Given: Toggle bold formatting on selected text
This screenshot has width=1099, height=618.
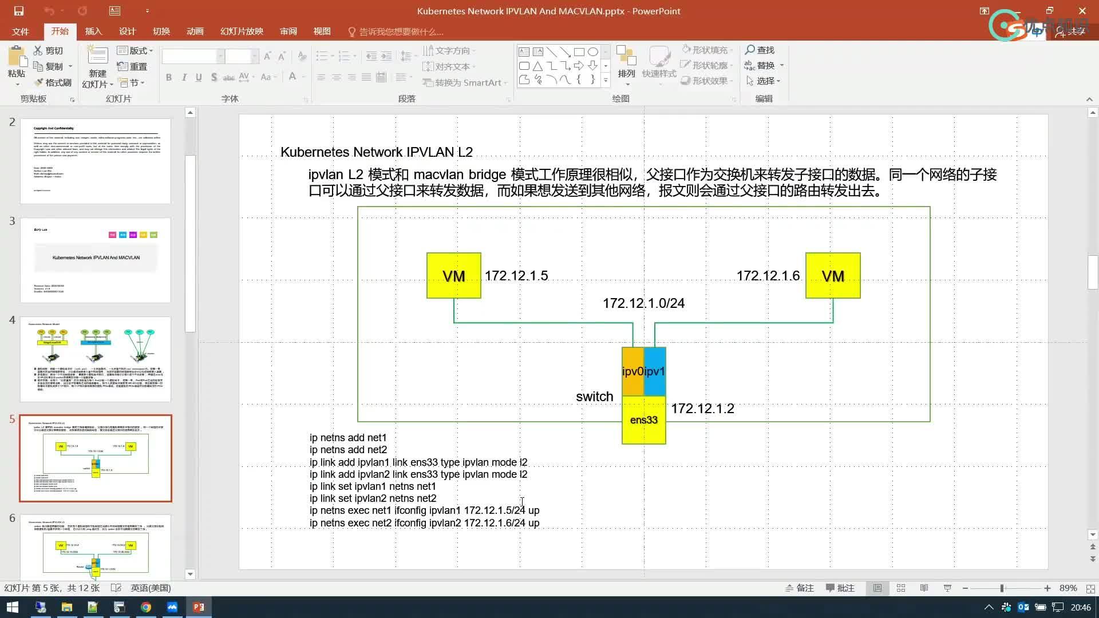Looking at the screenshot, I should point(168,77).
